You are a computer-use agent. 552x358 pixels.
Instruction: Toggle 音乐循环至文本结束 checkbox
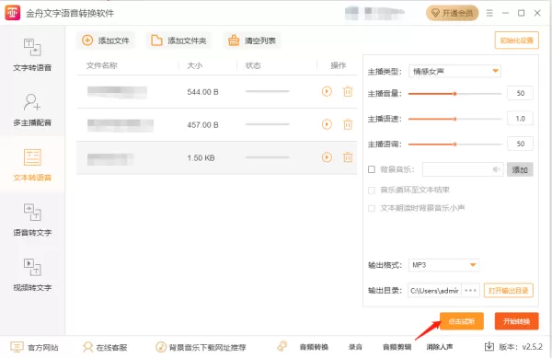tap(372, 191)
